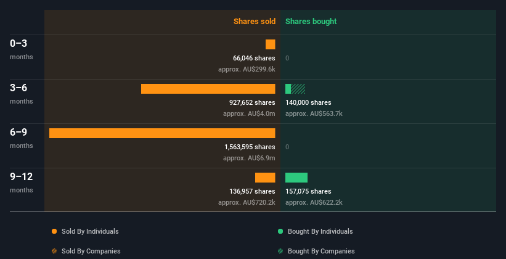Click the striped Sold By Companies legend icon
This screenshot has width=506, height=259.
pyautogui.click(x=54, y=251)
